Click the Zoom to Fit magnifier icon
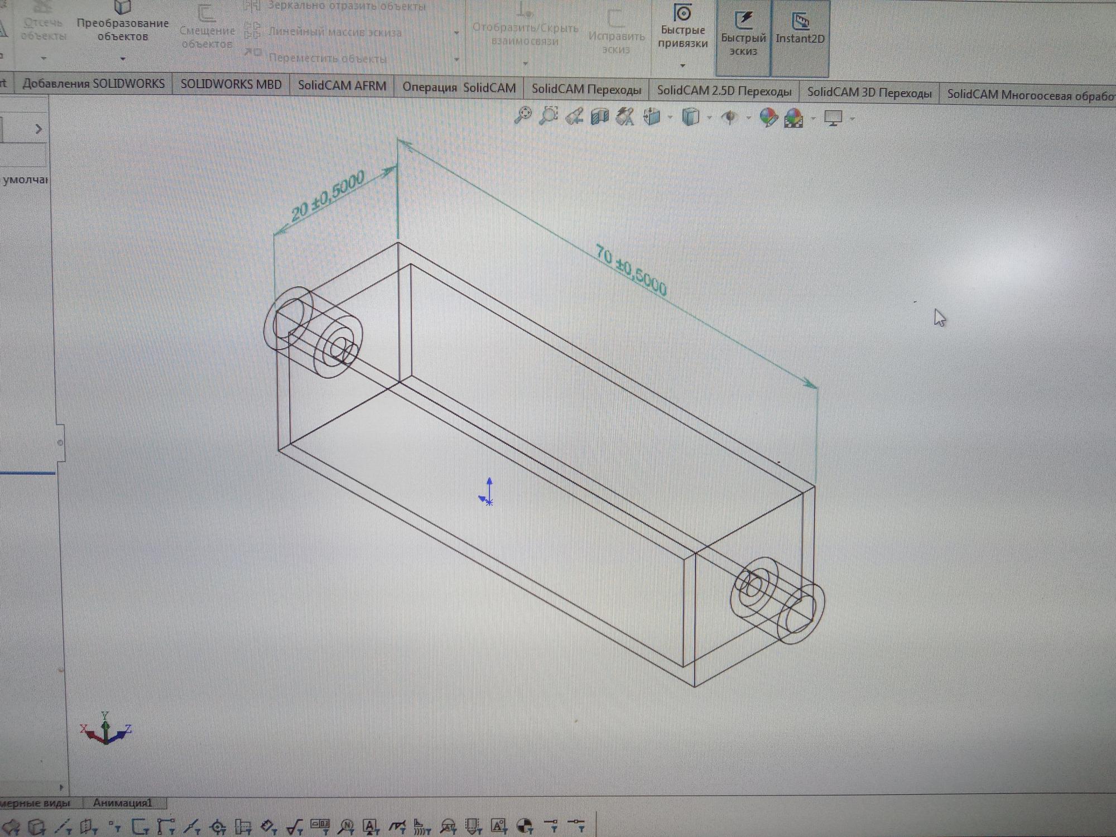This screenshot has height=837, width=1116. (x=523, y=116)
